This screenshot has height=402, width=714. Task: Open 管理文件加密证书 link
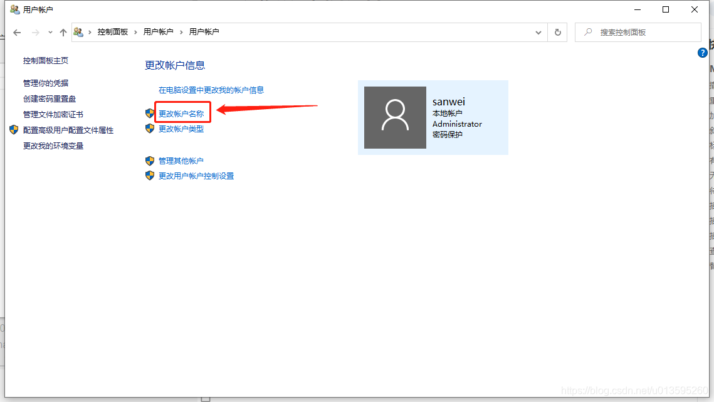[x=53, y=114]
